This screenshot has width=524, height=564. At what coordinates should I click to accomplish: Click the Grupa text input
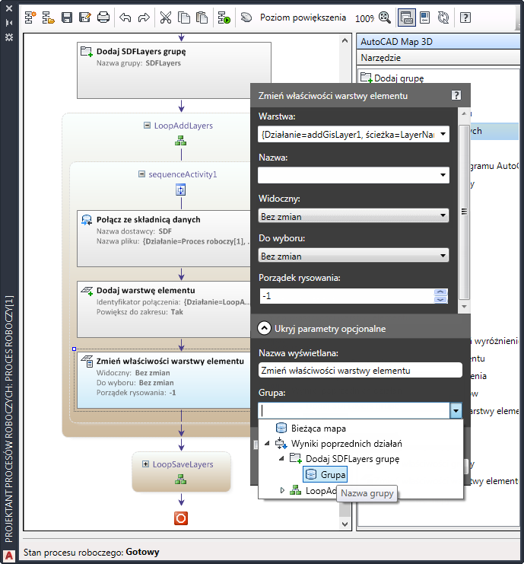point(354,410)
